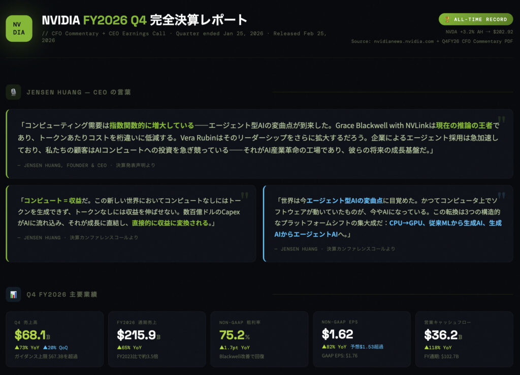This screenshot has height=375, width=520.
Task: Click the trophy icon in All-Time Record badge
Action: (447, 19)
